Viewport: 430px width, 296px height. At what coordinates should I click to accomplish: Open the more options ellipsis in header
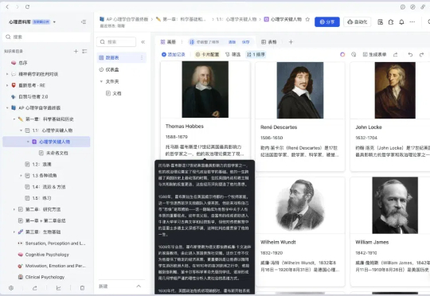coord(412,22)
